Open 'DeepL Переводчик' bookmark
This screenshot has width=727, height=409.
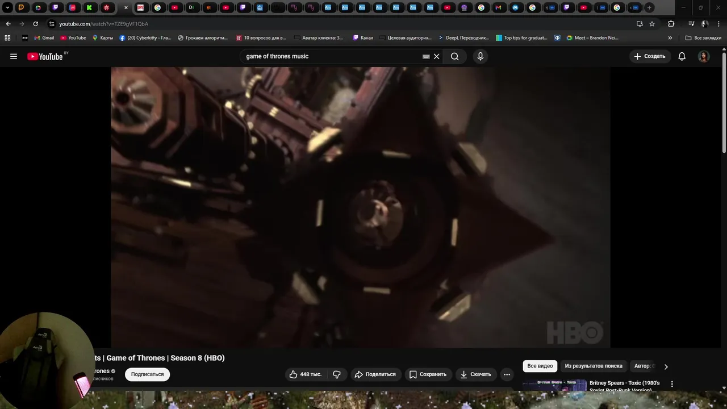coord(463,38)
